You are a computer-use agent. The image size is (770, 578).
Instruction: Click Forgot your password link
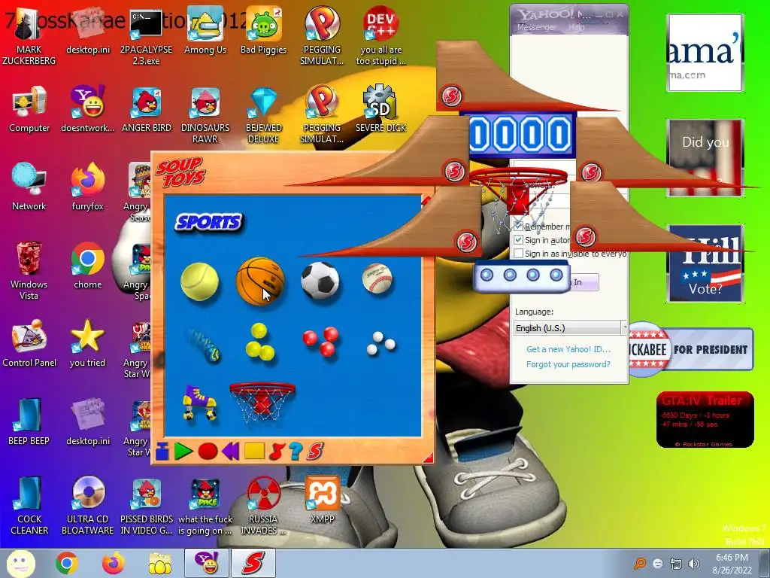click(x=568, y=364)
